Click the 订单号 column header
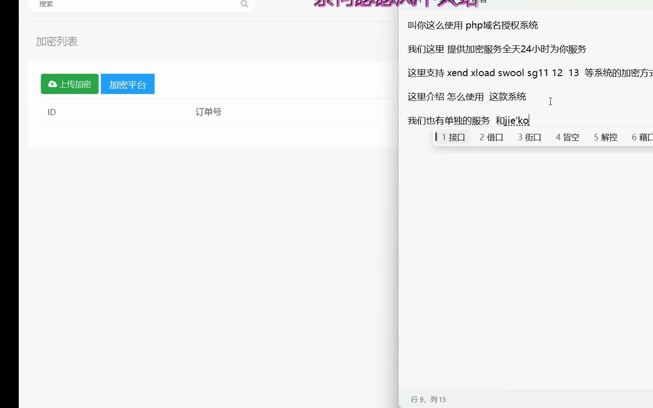This screenshot has height=408, width=653. click(x=208, y=112)
